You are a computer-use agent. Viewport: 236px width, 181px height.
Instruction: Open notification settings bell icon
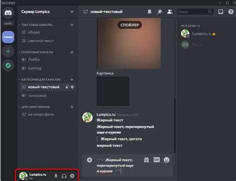[x=149, y=11]
